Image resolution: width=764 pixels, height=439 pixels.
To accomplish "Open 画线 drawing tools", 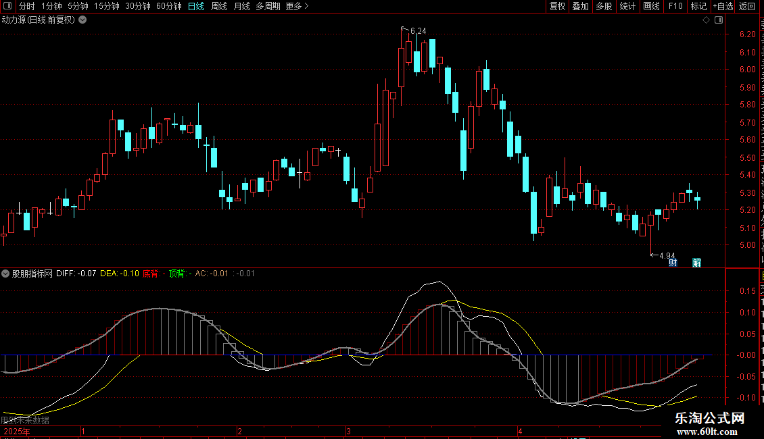I will coord(652,6).
